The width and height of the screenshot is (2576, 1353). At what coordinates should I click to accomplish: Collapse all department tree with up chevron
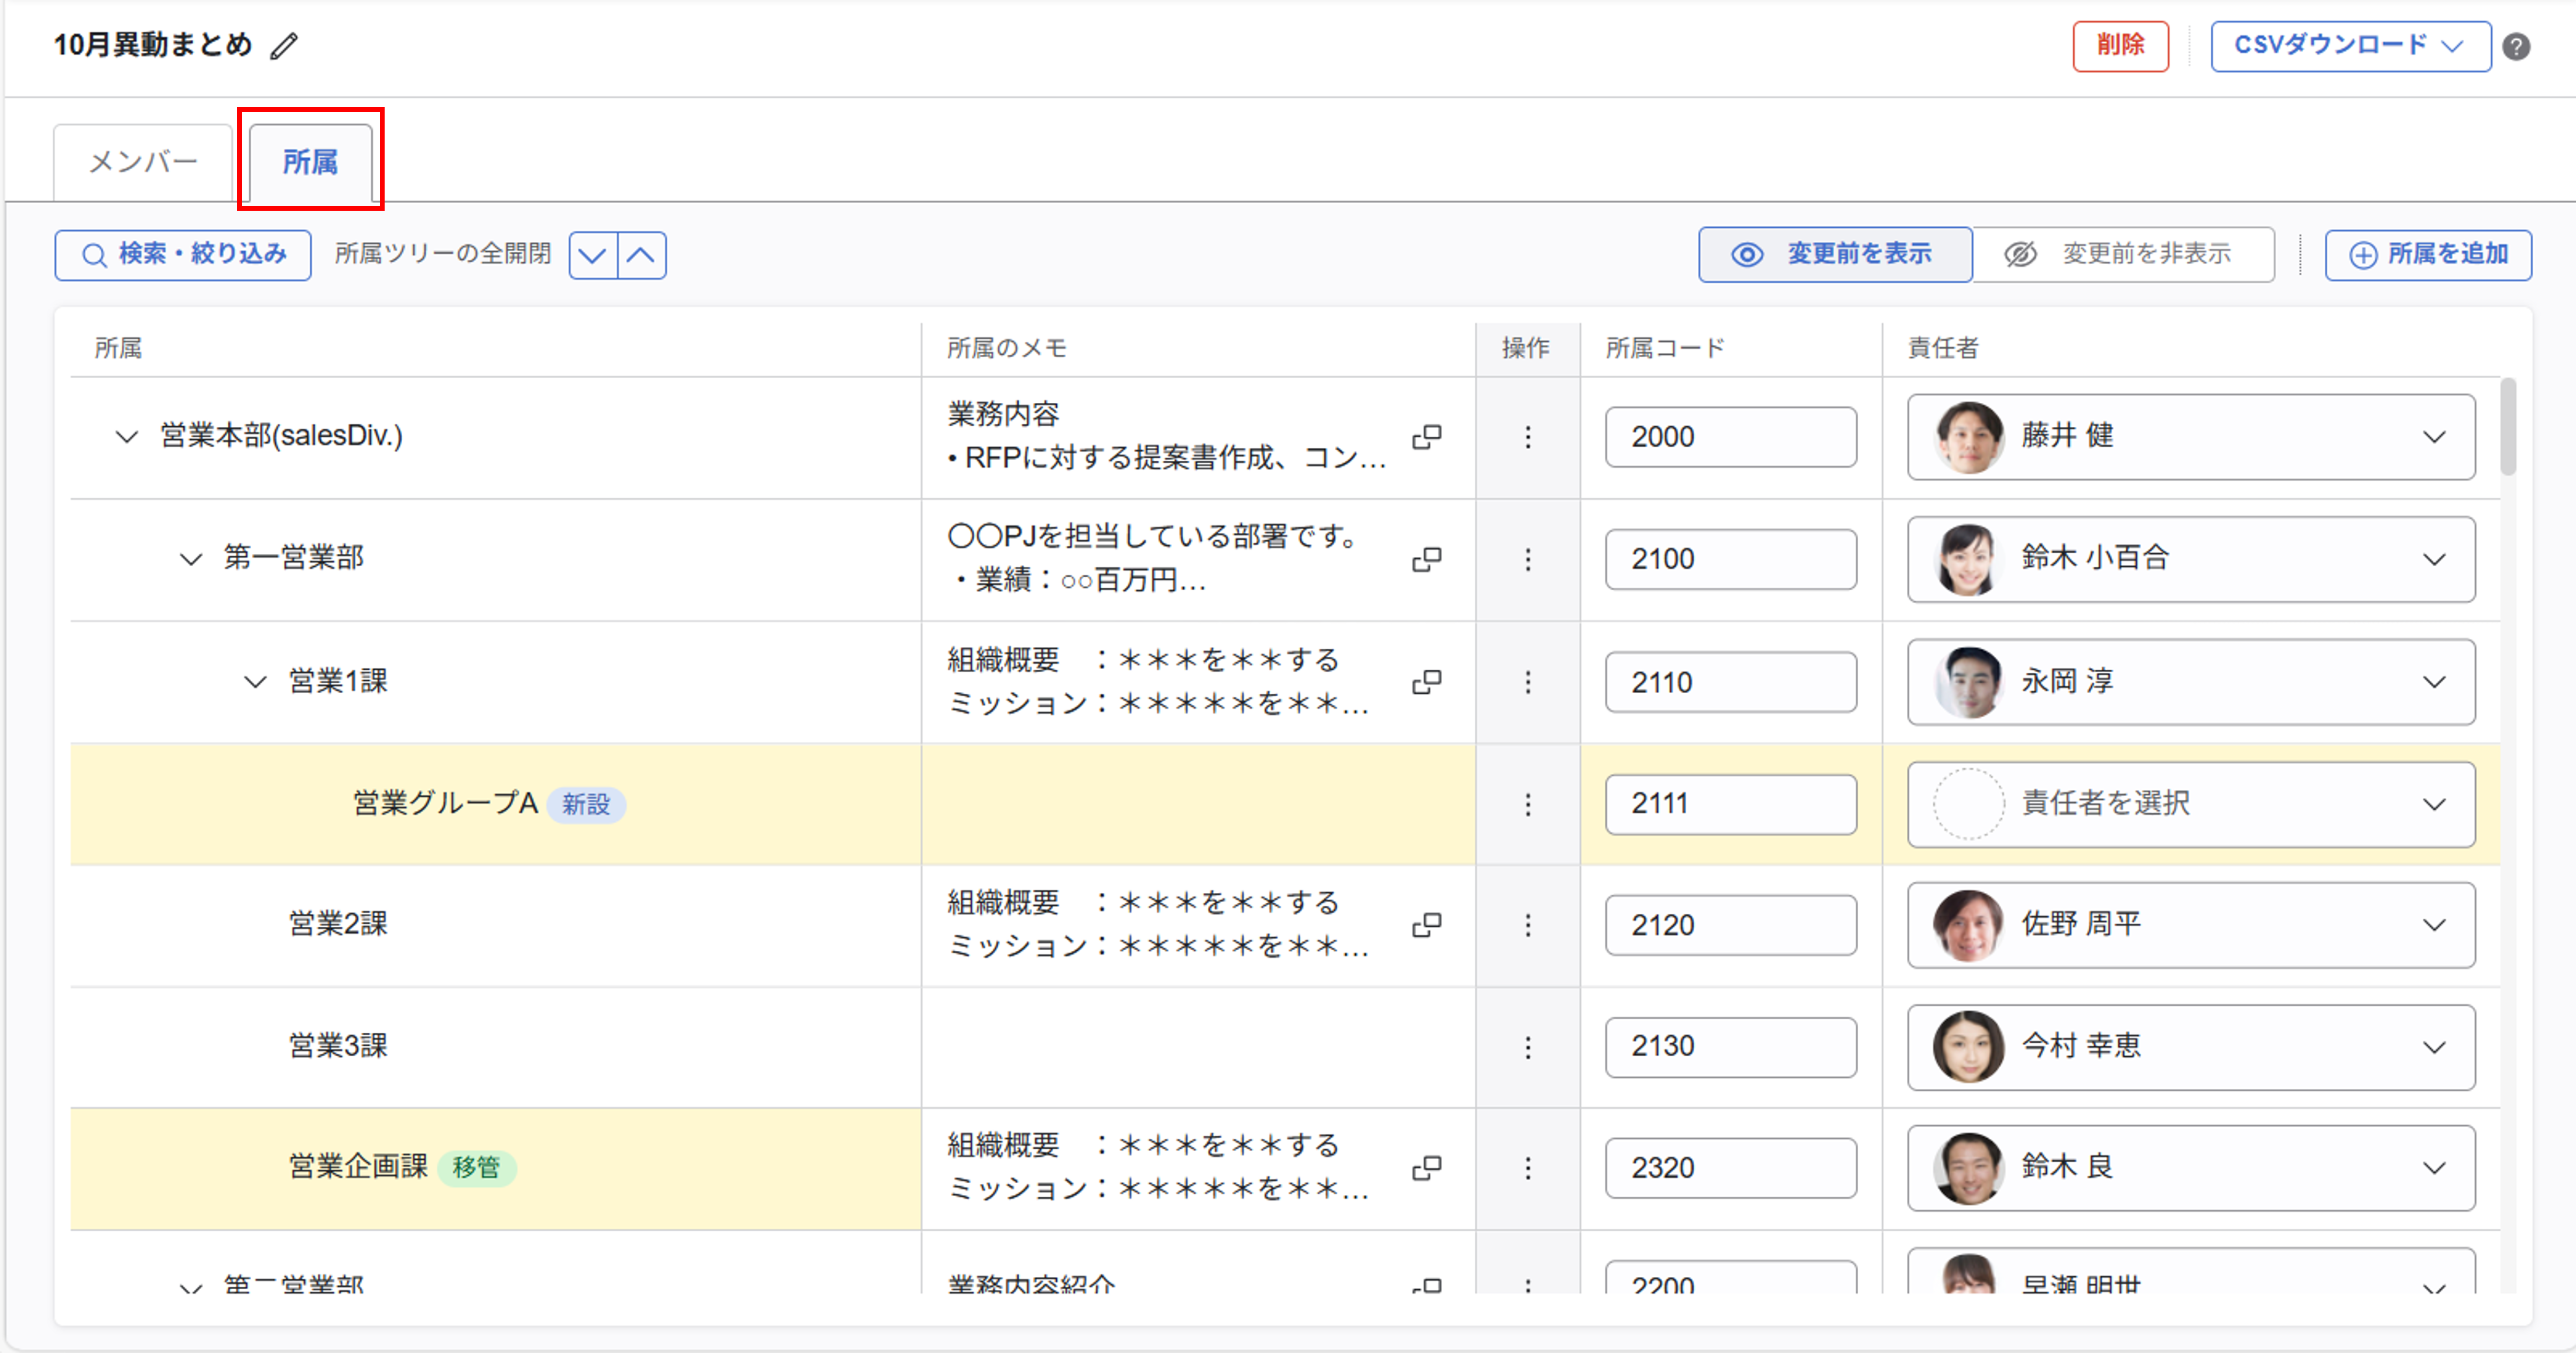pyautogui.click(x=641, y=255)
